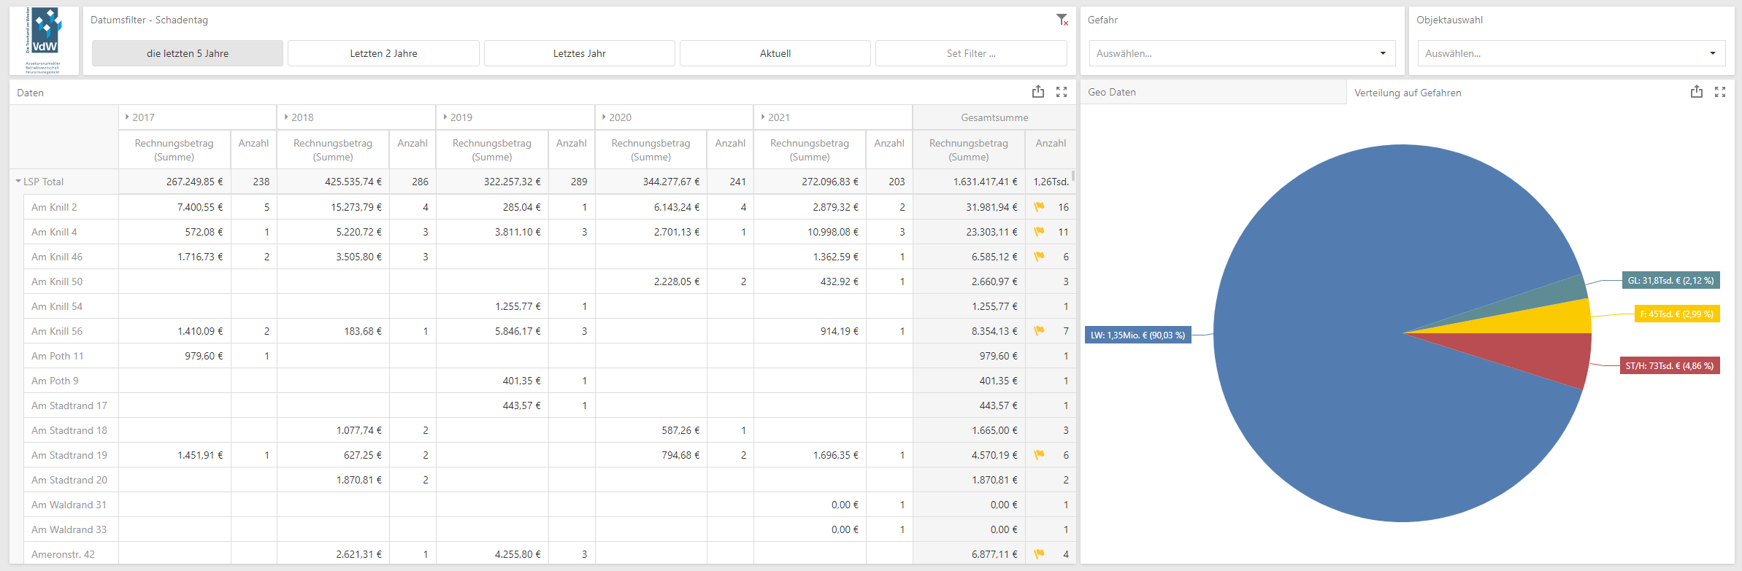Click the 2017 total 267.249,85 €

pyautogui.click(x=194, y=182)
